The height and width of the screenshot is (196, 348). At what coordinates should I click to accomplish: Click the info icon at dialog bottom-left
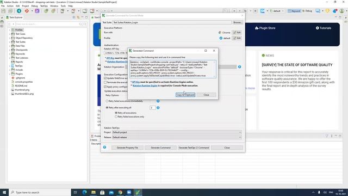pos(104,147)
